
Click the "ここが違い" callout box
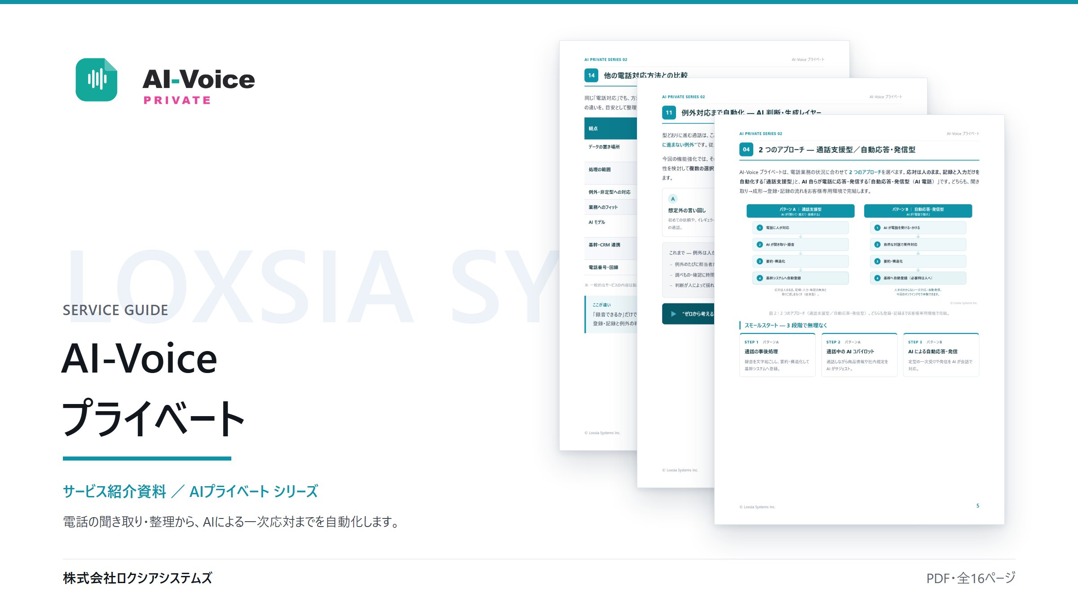click(611, 314)
